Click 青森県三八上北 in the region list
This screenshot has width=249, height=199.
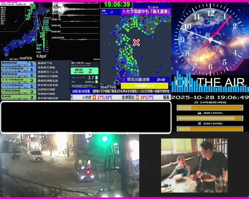click(48, 72)
